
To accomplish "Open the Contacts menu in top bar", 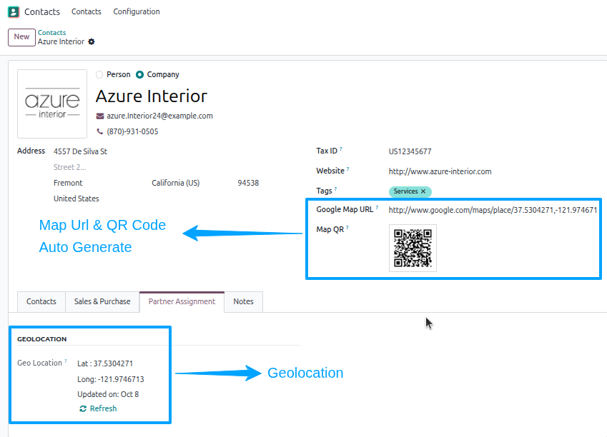I will click(87, 11).
